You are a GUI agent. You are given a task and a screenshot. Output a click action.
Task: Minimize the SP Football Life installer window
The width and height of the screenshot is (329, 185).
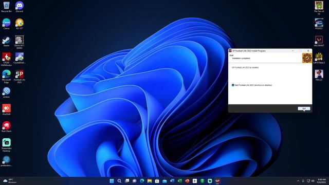(293, 51)
